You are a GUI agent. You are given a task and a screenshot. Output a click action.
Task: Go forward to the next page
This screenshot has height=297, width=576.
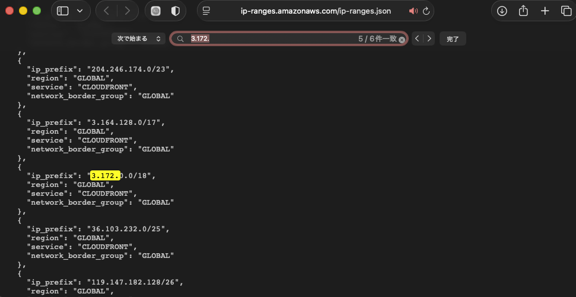click(127, 11)
